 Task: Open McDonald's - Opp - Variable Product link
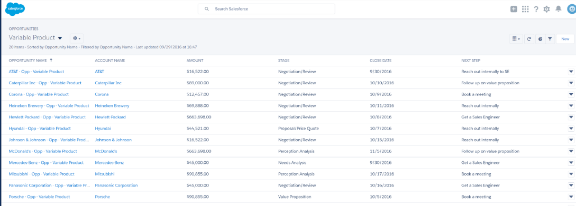coord(43,151)
